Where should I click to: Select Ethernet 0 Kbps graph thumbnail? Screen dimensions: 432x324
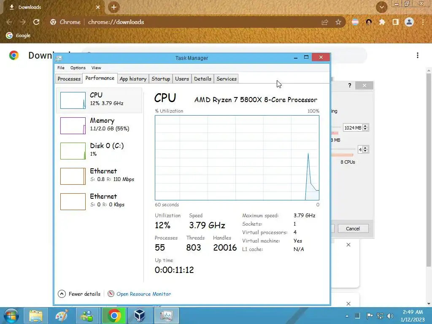pyautogui.click(x=73, y=202)
